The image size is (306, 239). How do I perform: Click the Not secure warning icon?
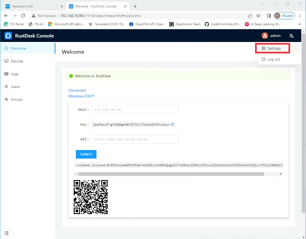34,16
